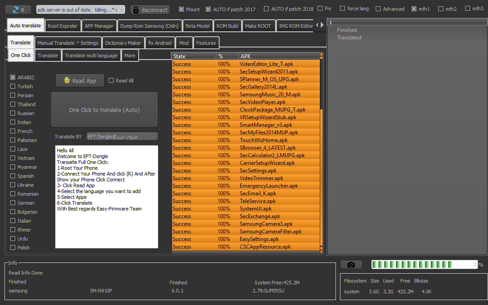Click the disconnect button

[x=150, y=10]
